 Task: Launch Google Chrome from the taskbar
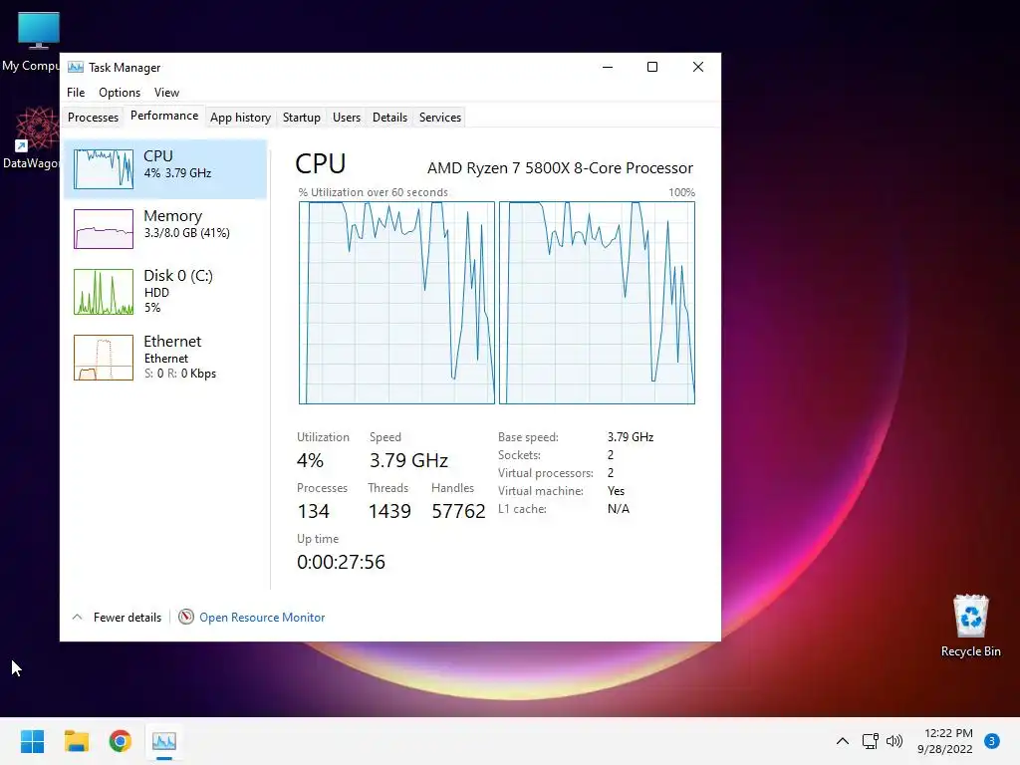click(121, 741)
